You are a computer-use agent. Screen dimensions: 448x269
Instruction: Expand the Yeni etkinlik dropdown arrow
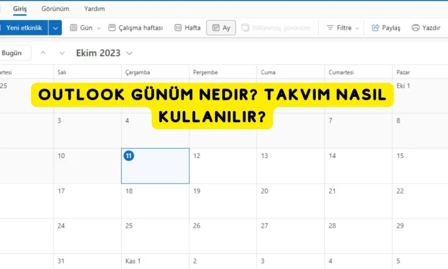(x=55, y=27)
